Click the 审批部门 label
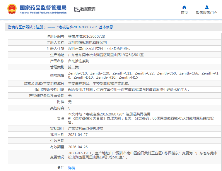 (x=57, y=128)
